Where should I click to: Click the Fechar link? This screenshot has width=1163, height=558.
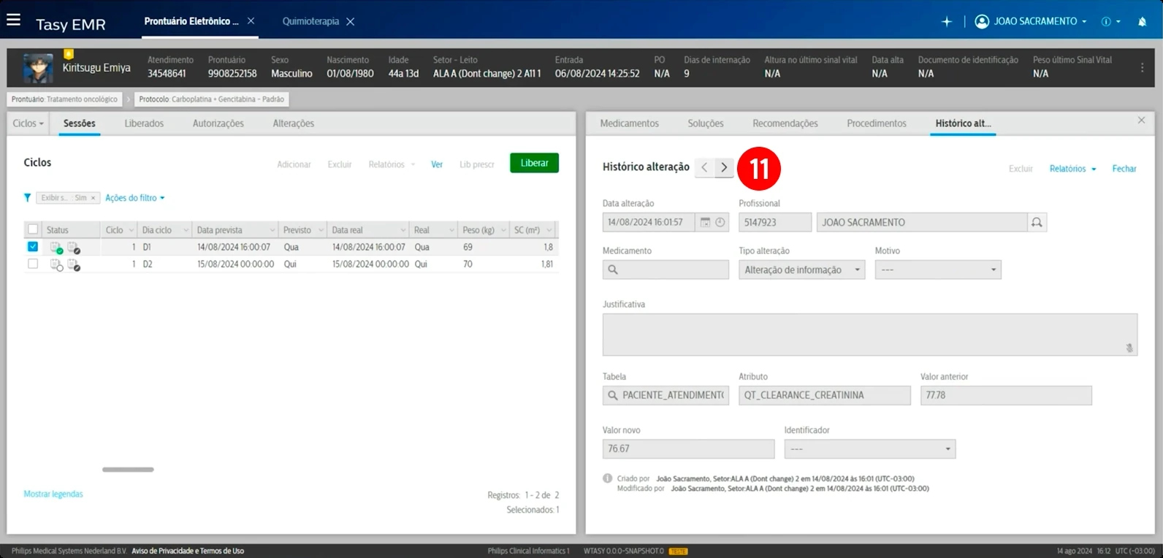click(x=1124, y=169)
